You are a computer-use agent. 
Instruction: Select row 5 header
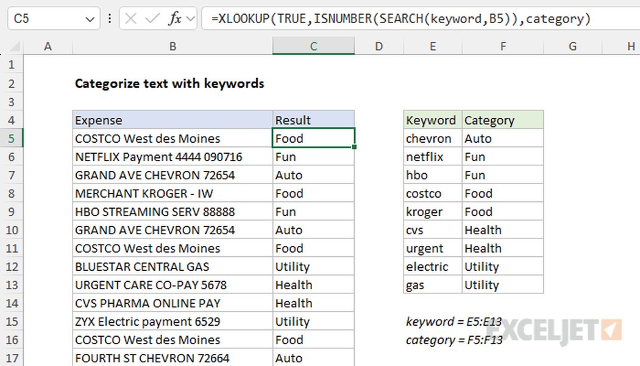coord(12,138)
